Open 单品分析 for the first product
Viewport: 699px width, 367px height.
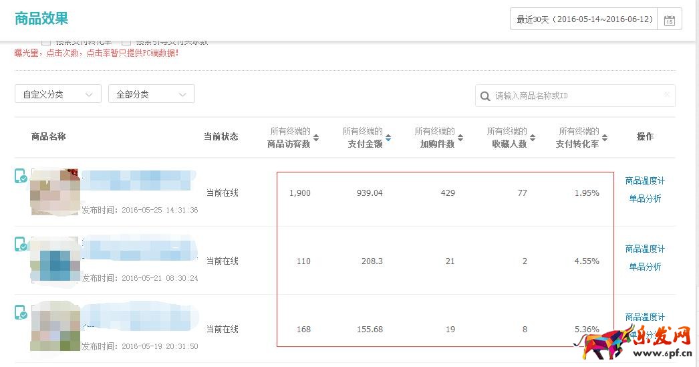[x=645, y=199]
